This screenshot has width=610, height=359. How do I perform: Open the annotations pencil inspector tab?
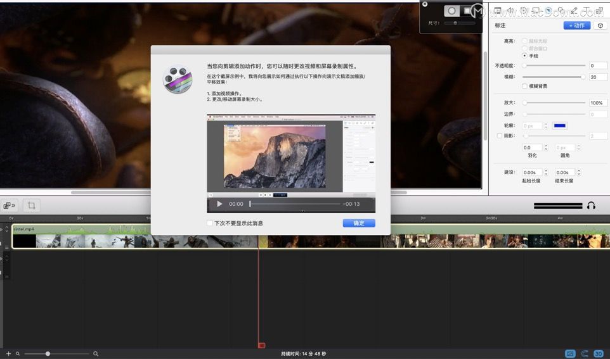(574, 11)
